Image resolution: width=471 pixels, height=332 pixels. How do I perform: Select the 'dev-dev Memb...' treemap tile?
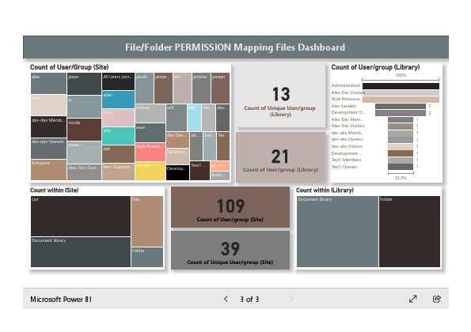[48, 126]
